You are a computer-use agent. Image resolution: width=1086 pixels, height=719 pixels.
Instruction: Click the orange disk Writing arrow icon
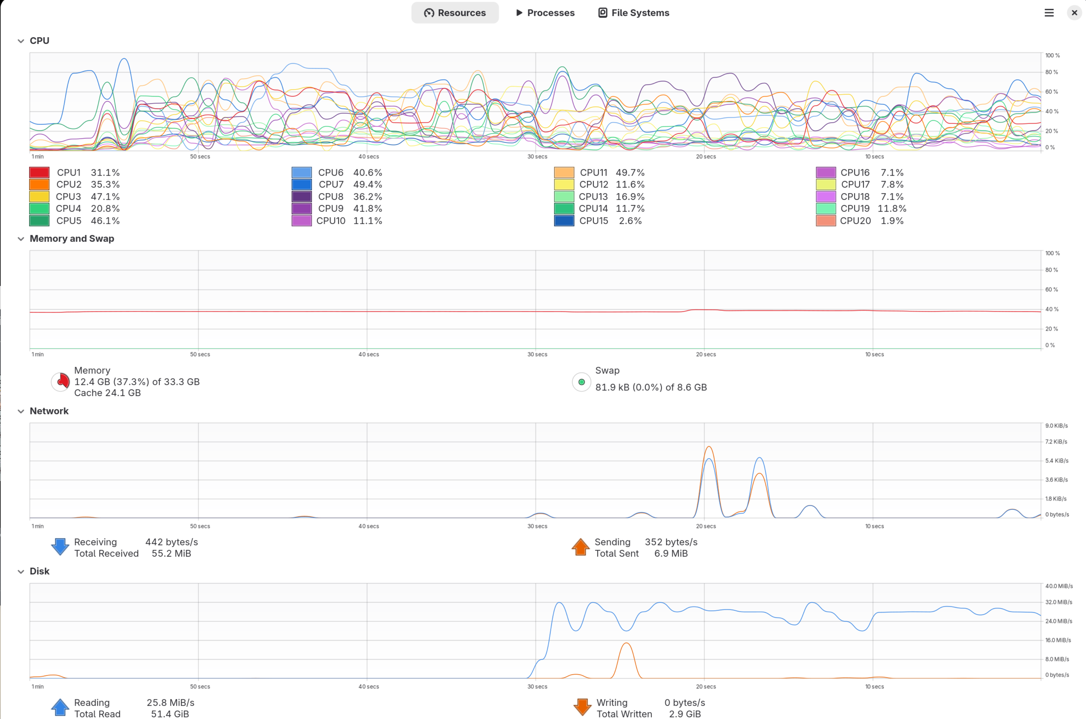tap(582, 708)
